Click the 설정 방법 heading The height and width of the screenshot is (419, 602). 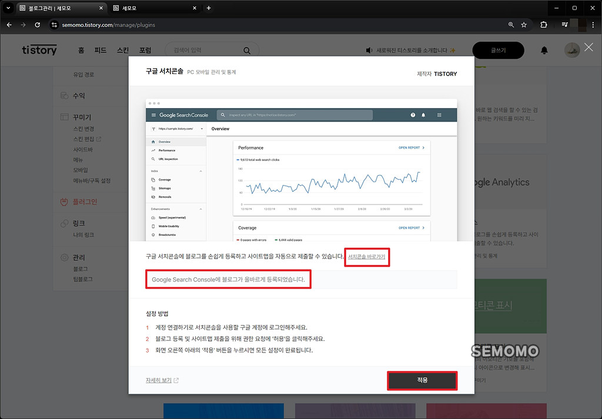coord(157,314)
